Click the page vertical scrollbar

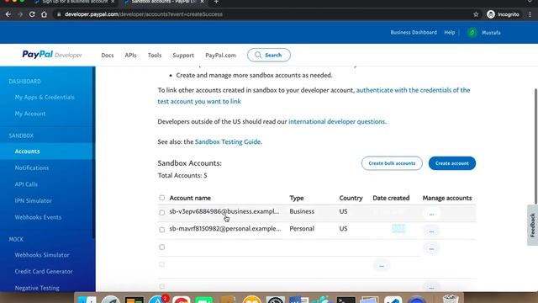(x=535, y=146)
